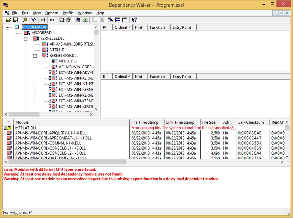The width and height of the screenshot is (293, 218).
Task: Sort by Link Checksum column header
Action: tap(253, 122)
